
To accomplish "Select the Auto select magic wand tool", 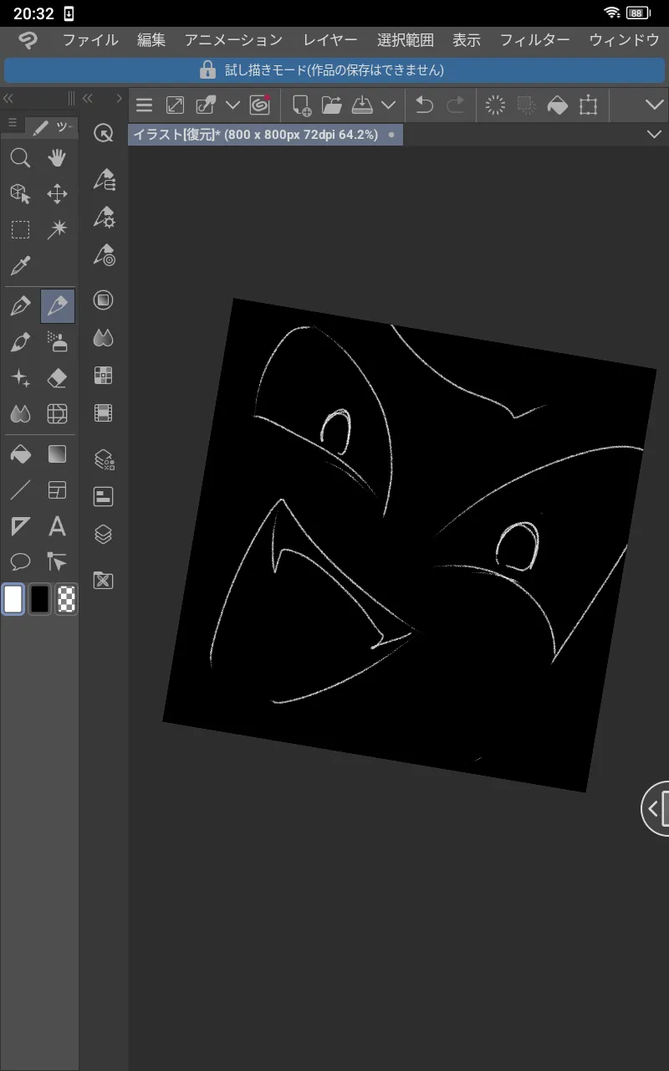I will [57, 230].
